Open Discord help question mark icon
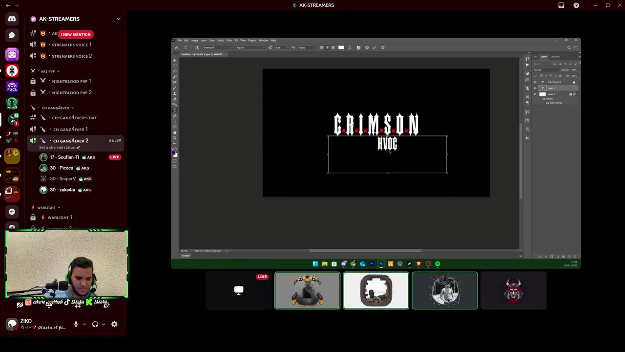The height and width of the screenshot is (352, 625). point(576,5)
